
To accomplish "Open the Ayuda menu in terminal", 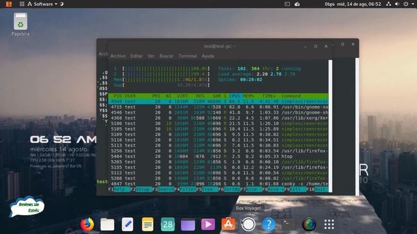I will (208, 56).
